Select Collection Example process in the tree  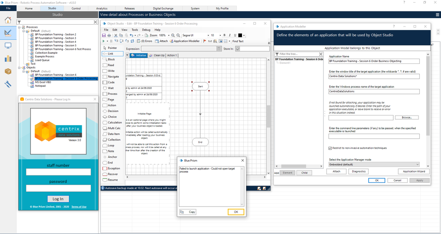46,53
